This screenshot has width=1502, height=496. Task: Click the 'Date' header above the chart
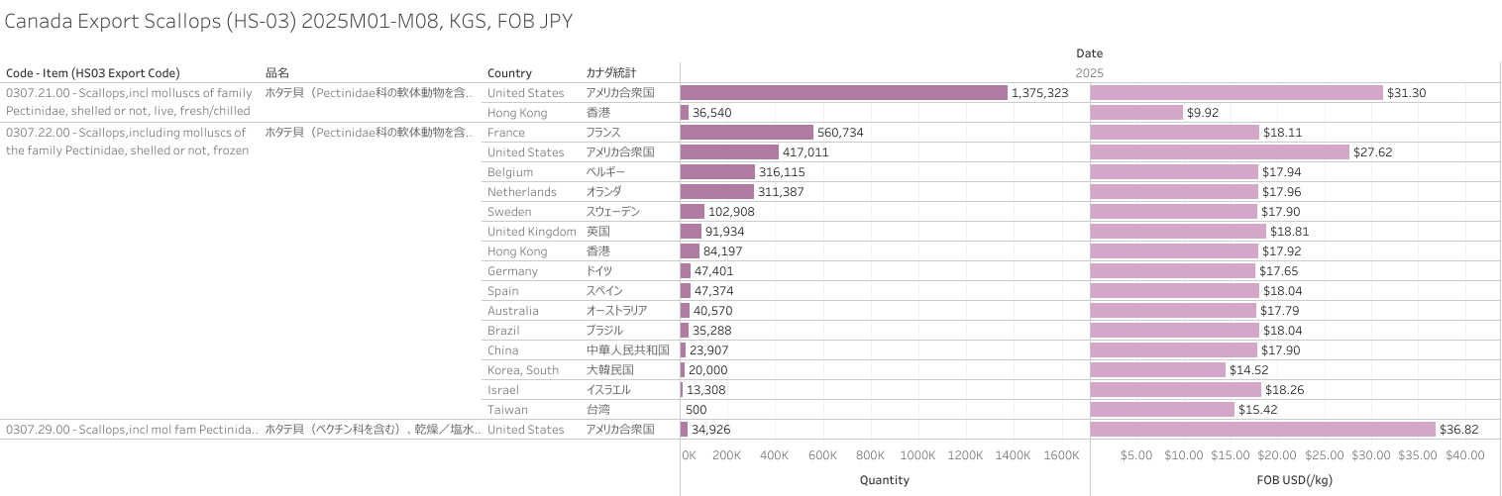click(x=1089, y=53)
